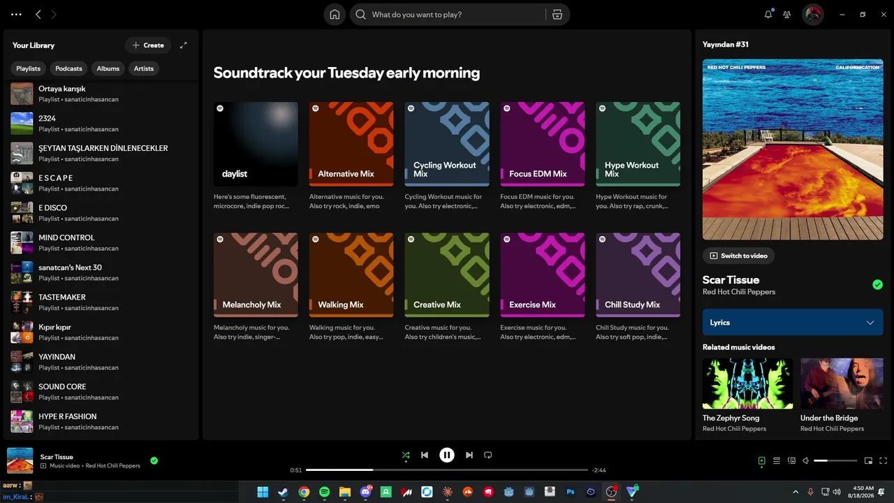This screenshot has width=894, height=503.
Task: Go forward with the right arrow
Action: pyautogui.click(x=54, y=14)
